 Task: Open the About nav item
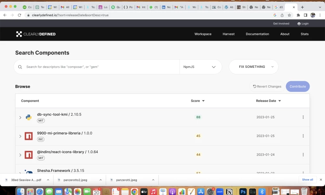[285, 34]
